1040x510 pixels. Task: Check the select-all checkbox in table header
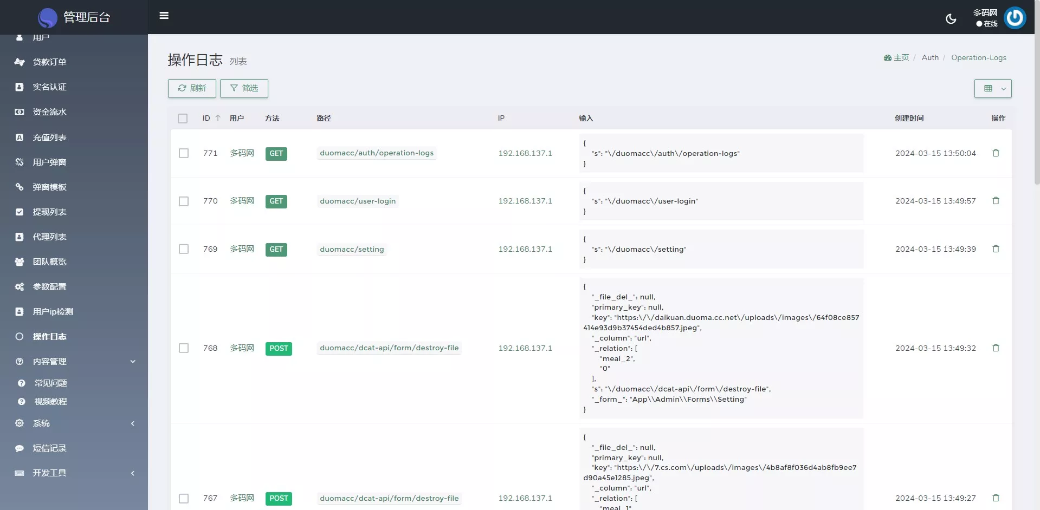183,119
